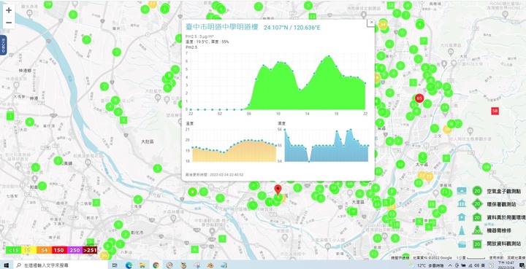Click the 濕度 humidity chart title
The width and height of the screenshot is (526, 269).
[x=281, y=123]
